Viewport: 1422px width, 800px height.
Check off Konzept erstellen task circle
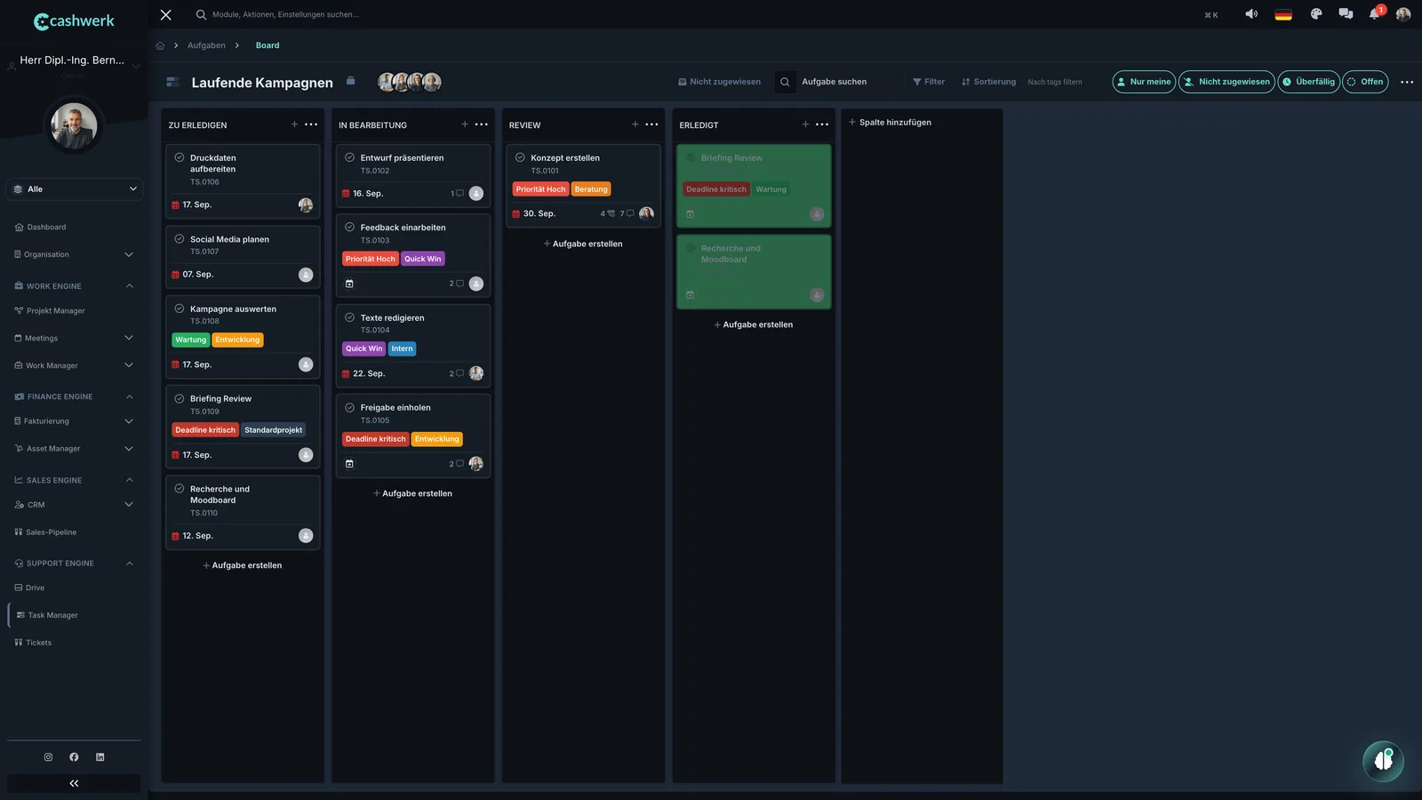[x=520, y=157]
